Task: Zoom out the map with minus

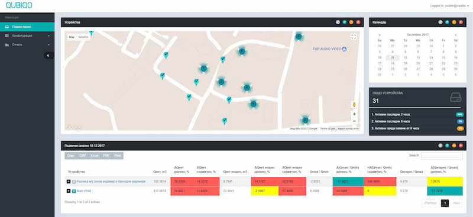Action: click(354, 121)
